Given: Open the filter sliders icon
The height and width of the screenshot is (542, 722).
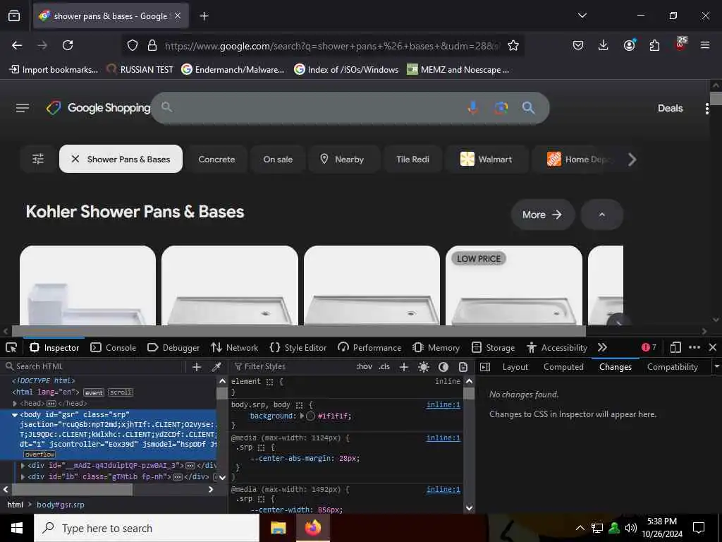Looking at the screenshot, I should tap(38, 159).
